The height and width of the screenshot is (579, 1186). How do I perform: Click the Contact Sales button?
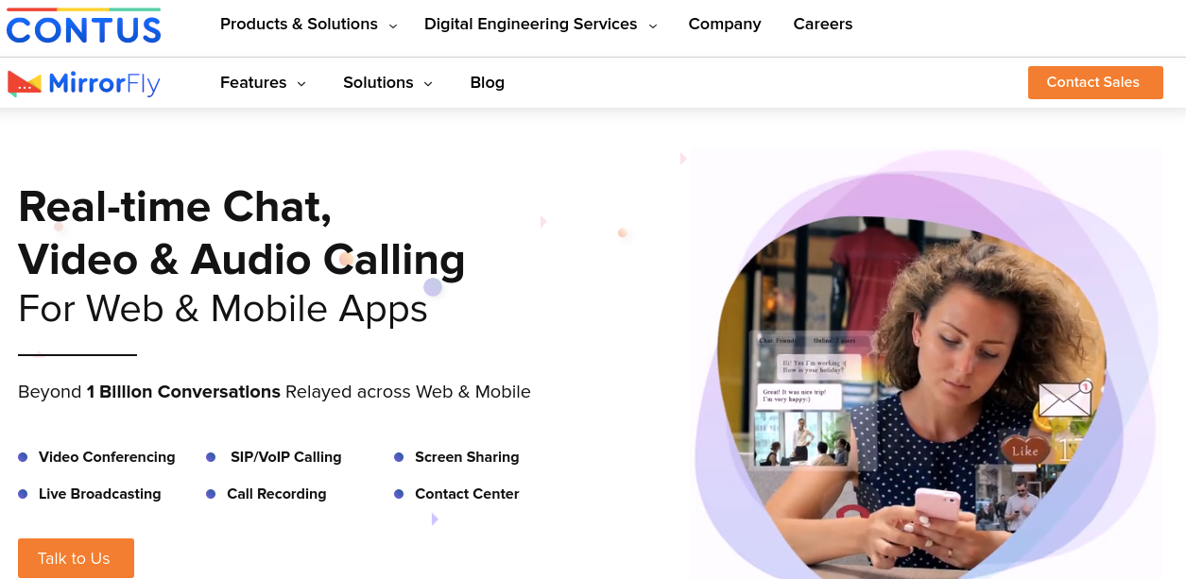(1095, 82)
